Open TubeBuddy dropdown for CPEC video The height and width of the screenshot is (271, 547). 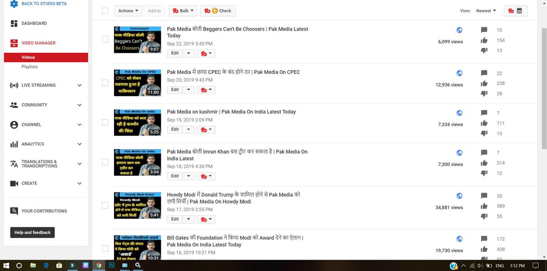click(206, 90)
